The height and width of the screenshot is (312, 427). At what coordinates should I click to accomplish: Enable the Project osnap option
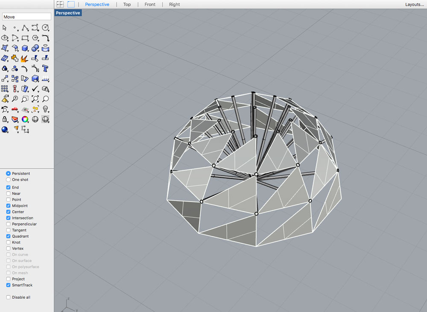coord(8,279)
